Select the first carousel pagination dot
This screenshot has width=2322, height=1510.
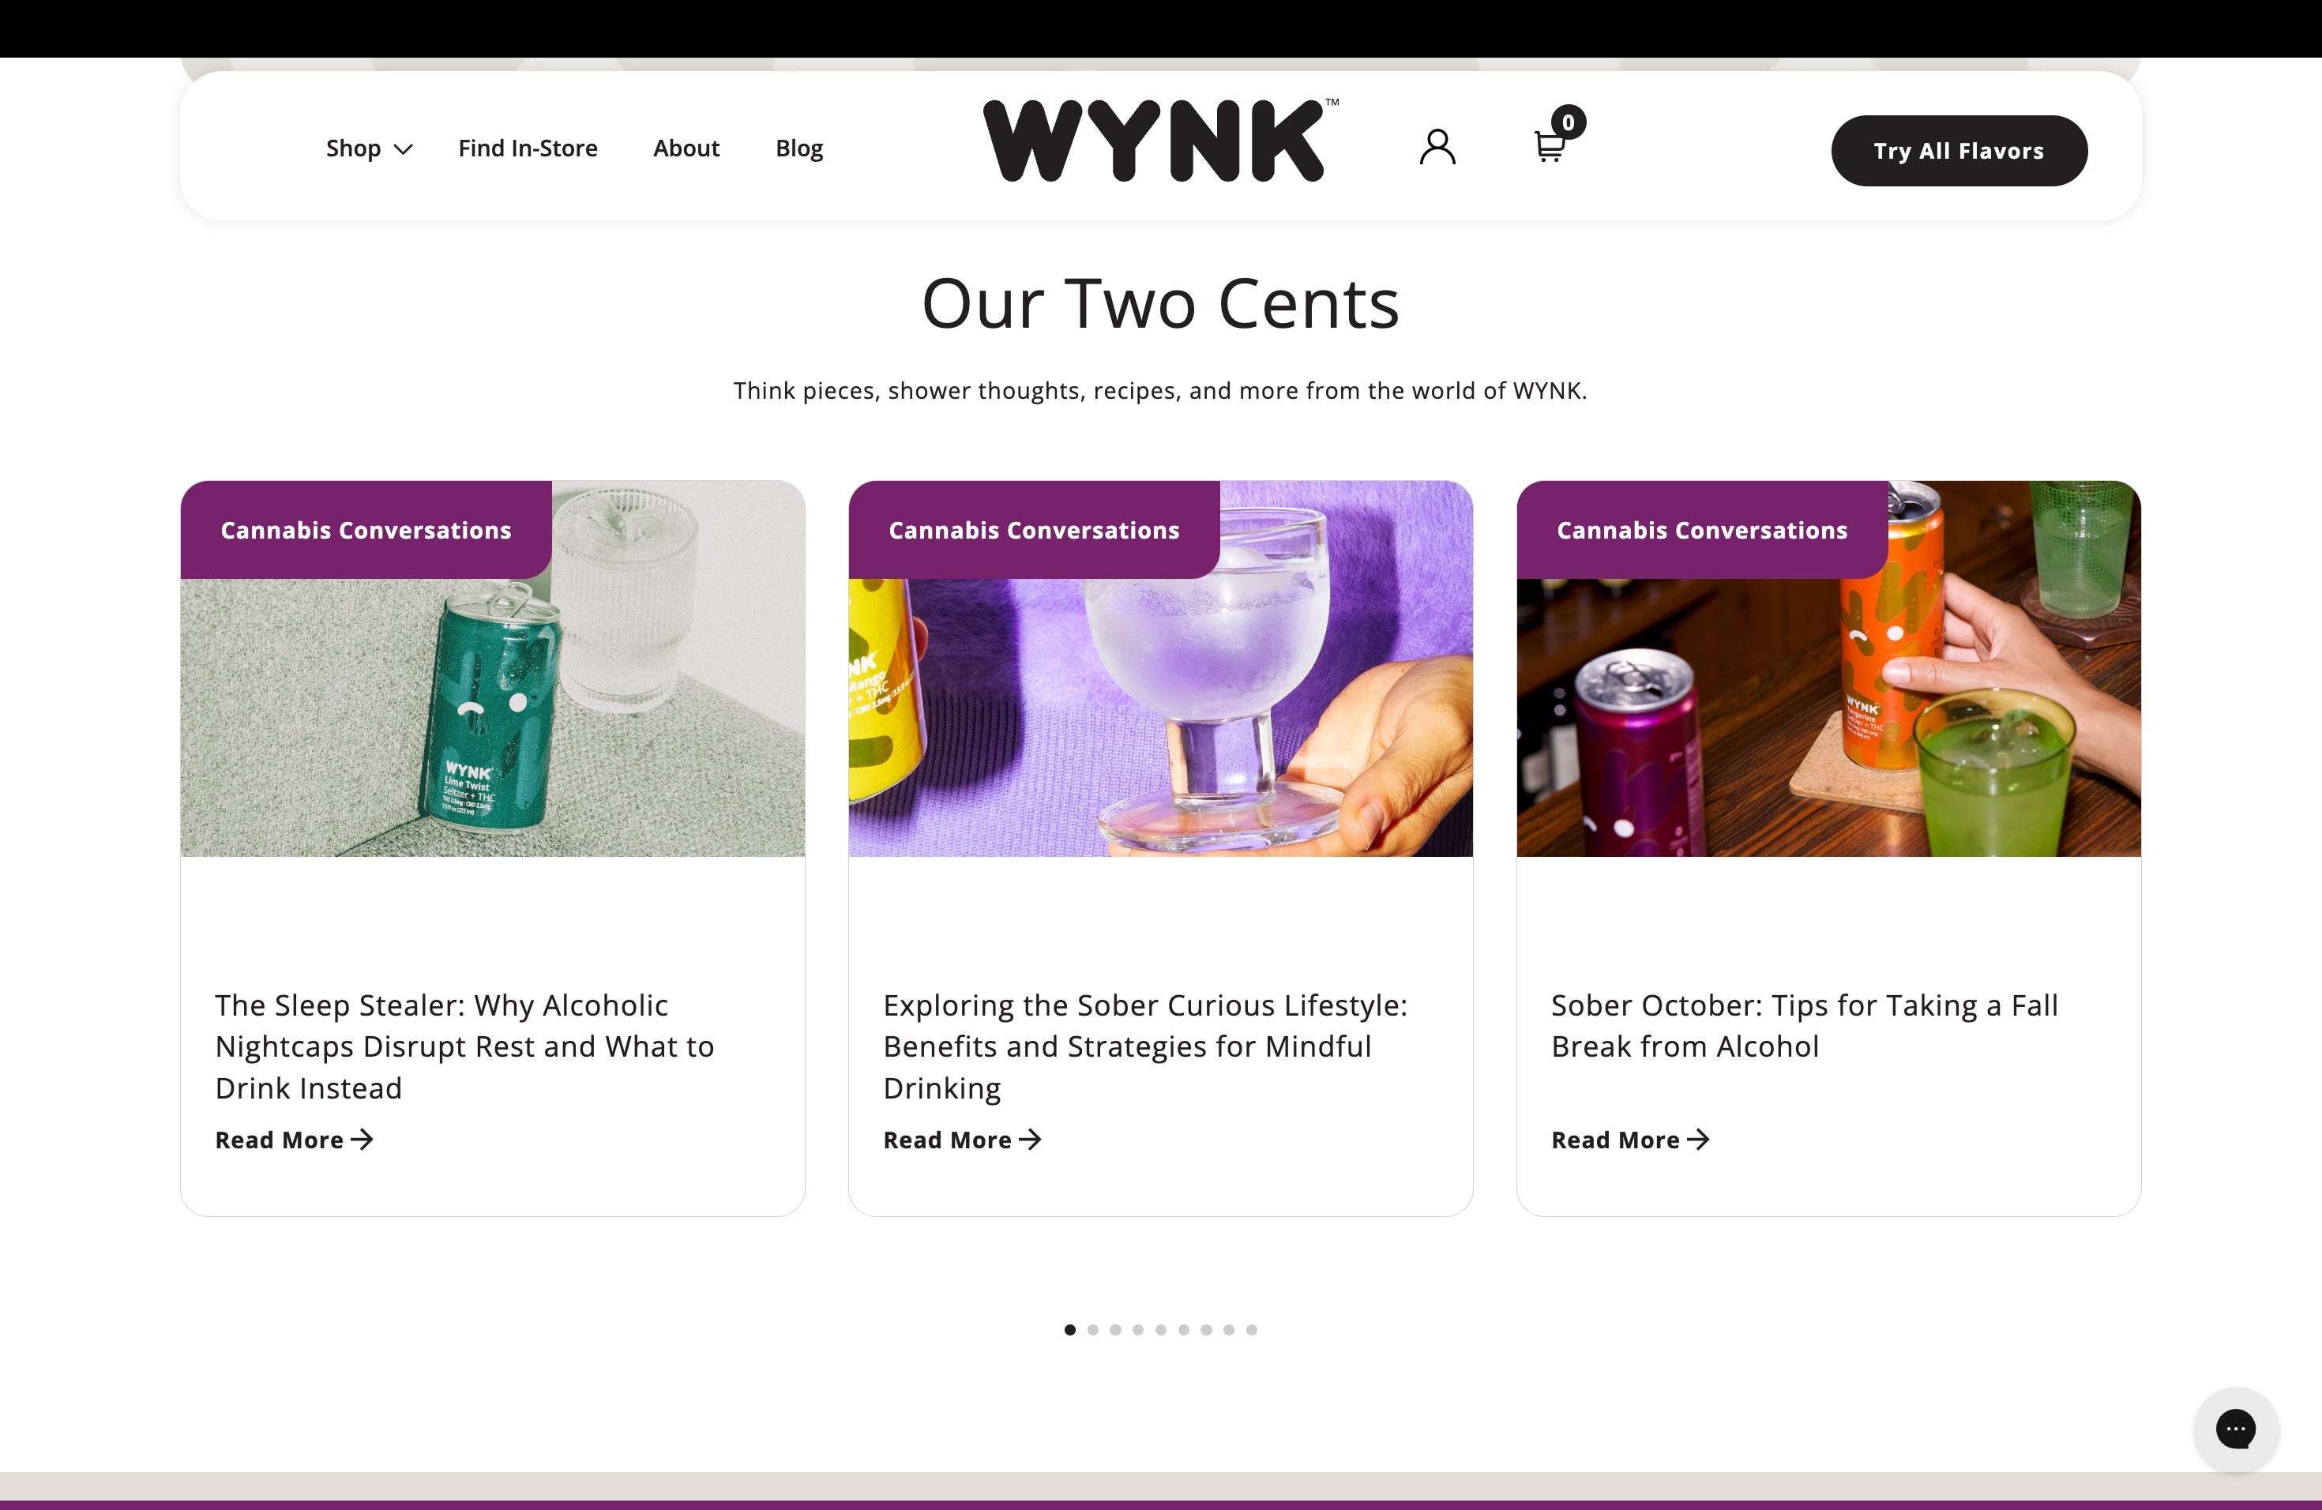pyautogui.click(x=1070, y=1329)
